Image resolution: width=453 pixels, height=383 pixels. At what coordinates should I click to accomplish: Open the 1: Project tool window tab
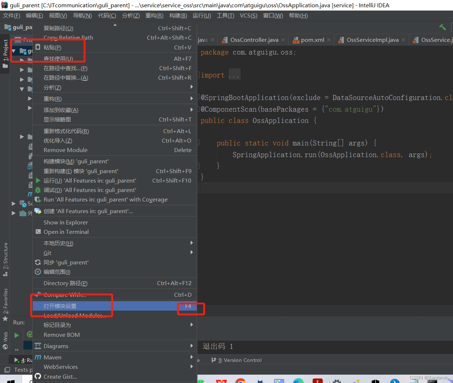(x=5, y=54)
